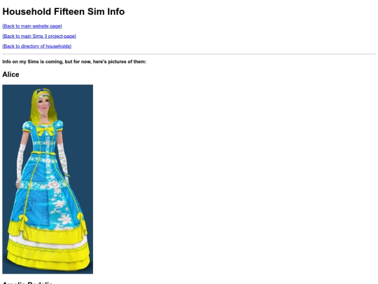Click the partially visible heading below Alice's picture

[x=27, y=283]
